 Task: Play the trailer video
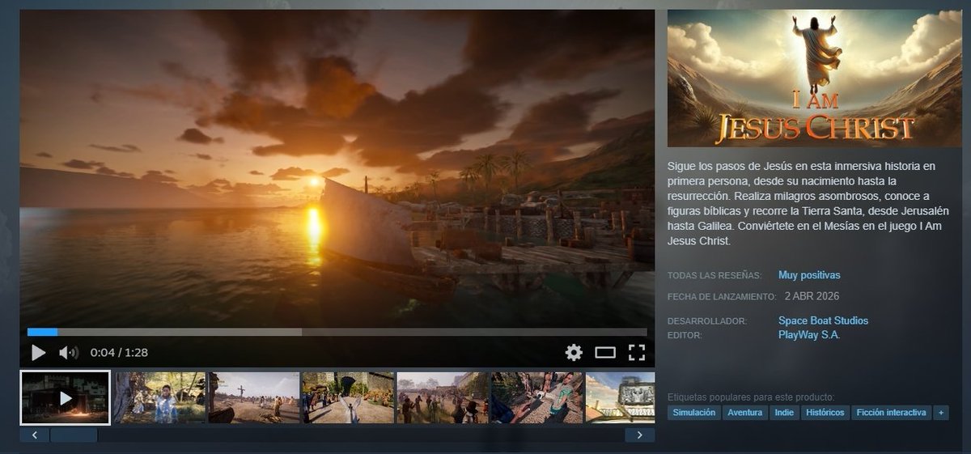38,353
